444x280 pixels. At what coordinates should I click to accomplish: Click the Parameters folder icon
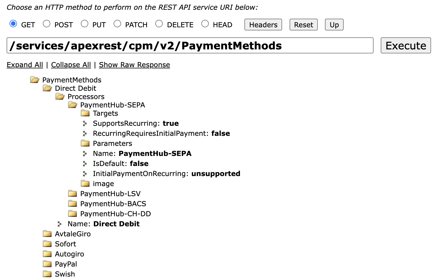point(85,143)
